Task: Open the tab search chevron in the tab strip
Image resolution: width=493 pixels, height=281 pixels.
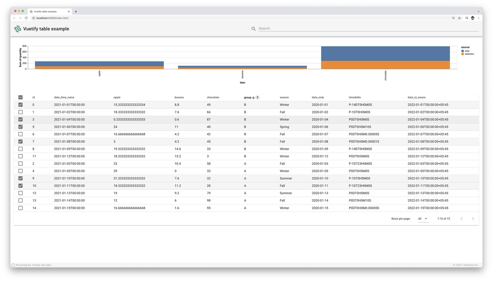Action: tap(479, 12)
